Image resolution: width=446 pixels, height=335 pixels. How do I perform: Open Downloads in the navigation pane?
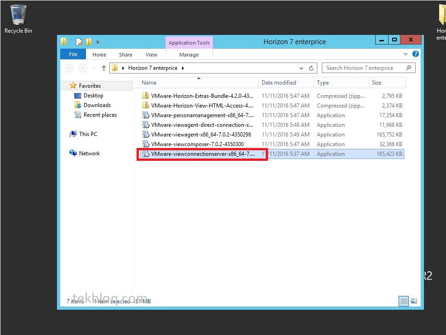(97, 105)
